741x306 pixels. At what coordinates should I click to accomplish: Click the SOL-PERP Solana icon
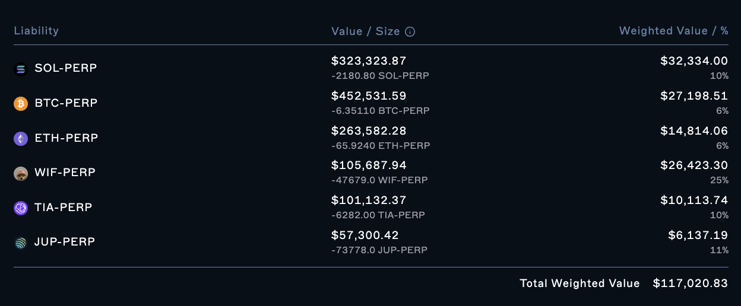tap(21, 69)
